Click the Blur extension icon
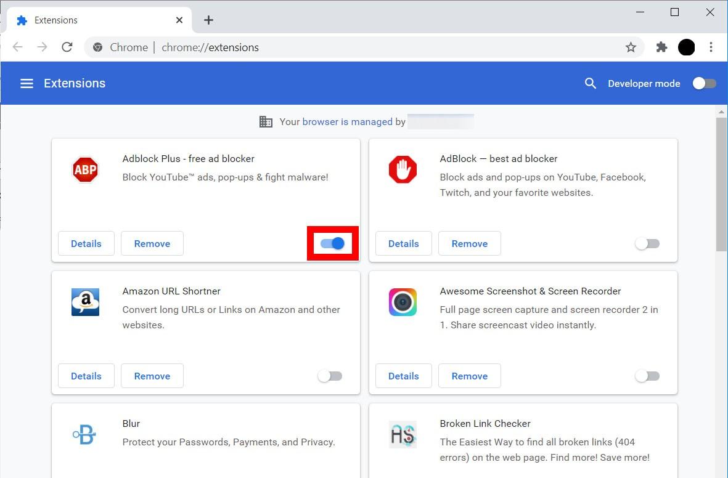Screen dimensions: 728x478 pyautogui.click(x=85, y=434)
